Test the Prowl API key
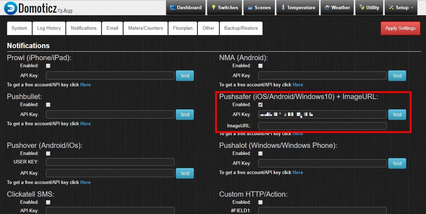This screenshot has width=426, height=214. [185, 76]
